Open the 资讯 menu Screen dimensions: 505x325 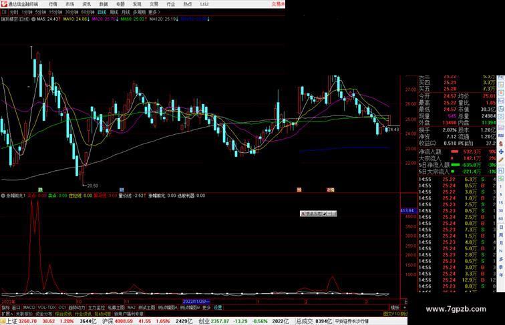[x=86, y=4]
